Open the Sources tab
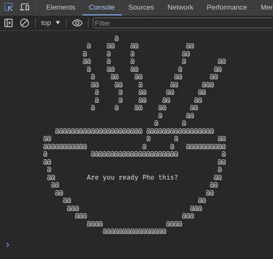Screen dimensions: 273x259 click(141, 7)
